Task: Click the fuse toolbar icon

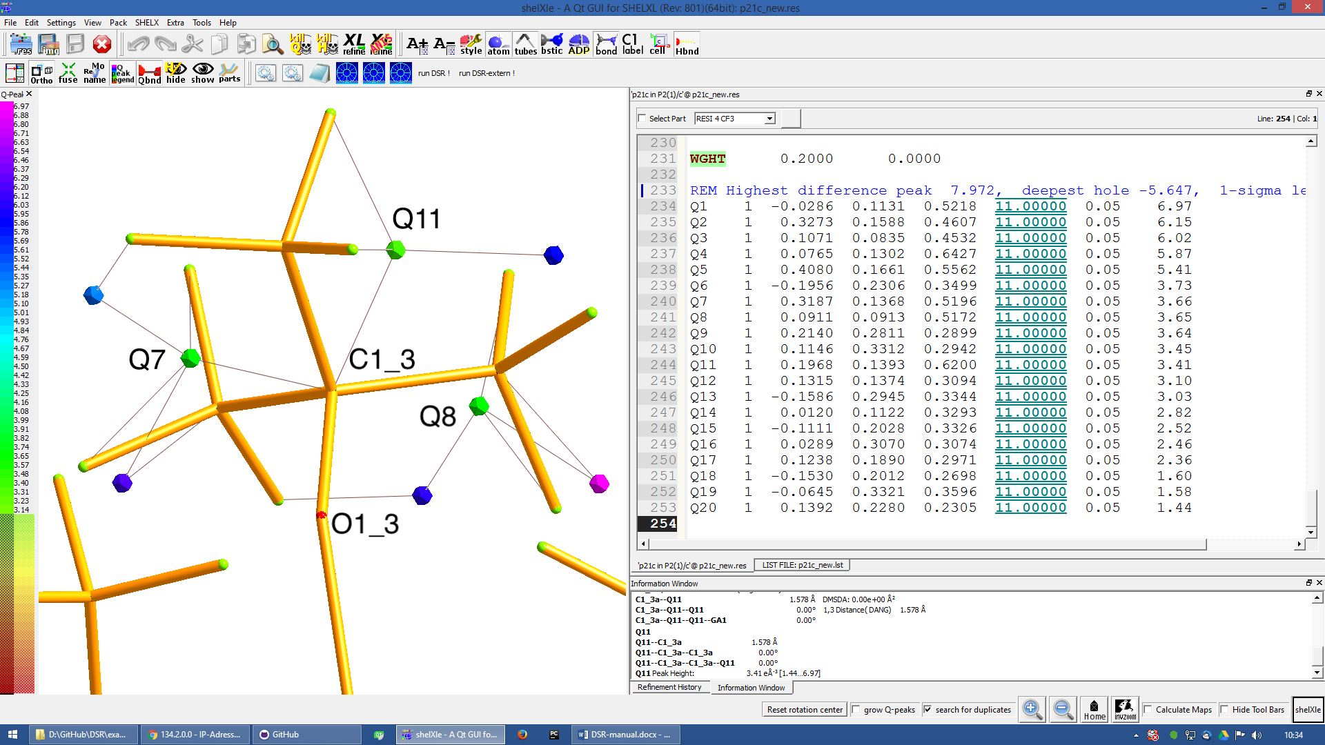Action: 68,73
